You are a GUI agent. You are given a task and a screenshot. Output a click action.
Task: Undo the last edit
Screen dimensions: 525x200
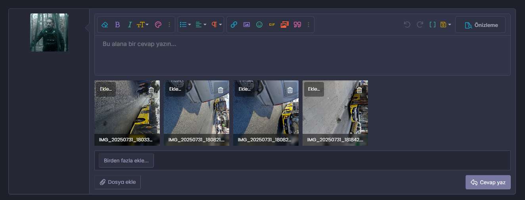(x=407, y=25)
